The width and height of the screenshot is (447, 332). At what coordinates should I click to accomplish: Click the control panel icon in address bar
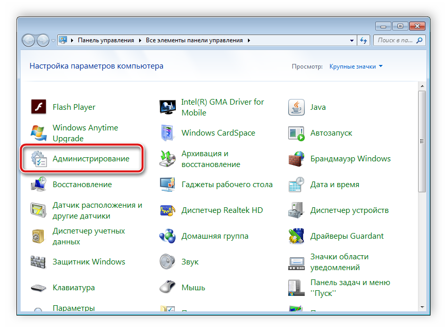coord(63,40)
